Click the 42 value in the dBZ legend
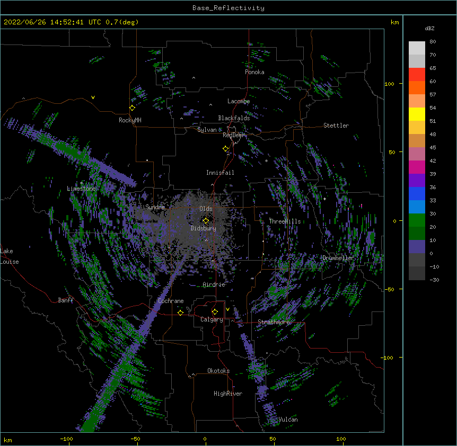 (x=433, y=160)
